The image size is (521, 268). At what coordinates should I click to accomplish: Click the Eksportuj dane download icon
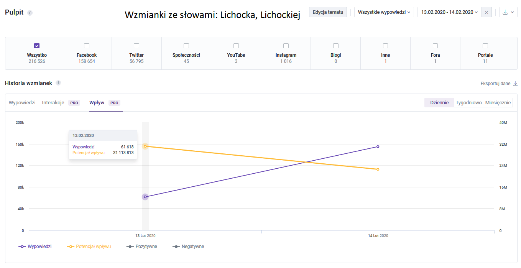tap(515, 84)
